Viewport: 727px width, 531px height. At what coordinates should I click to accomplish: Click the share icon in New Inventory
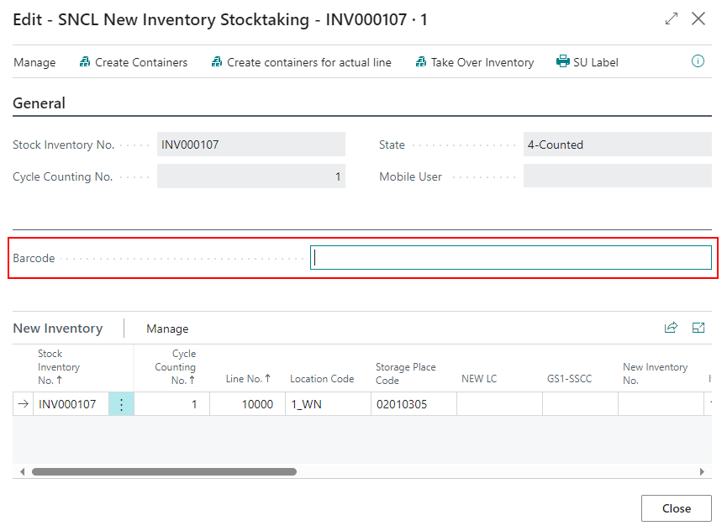[x=671, y=329]
